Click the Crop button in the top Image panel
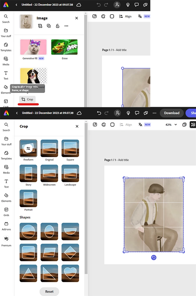 coord(27,99)
